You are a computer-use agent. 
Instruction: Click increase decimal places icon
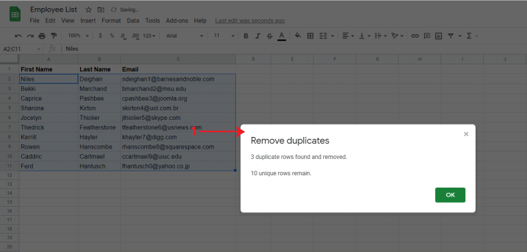click(x=135, y=36)
